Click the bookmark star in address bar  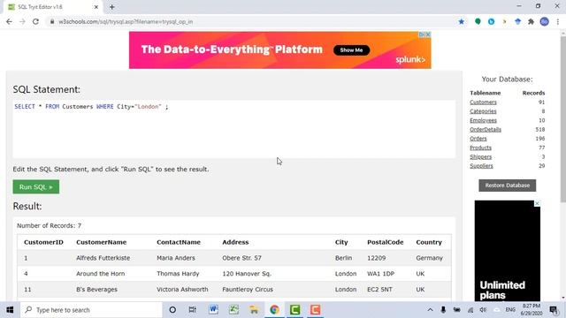pyautogui.click(x=462, y=21)
